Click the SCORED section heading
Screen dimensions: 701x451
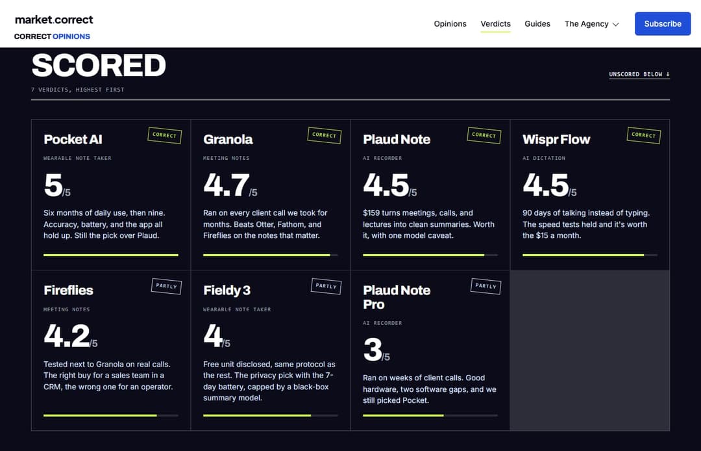coord(99,66)
